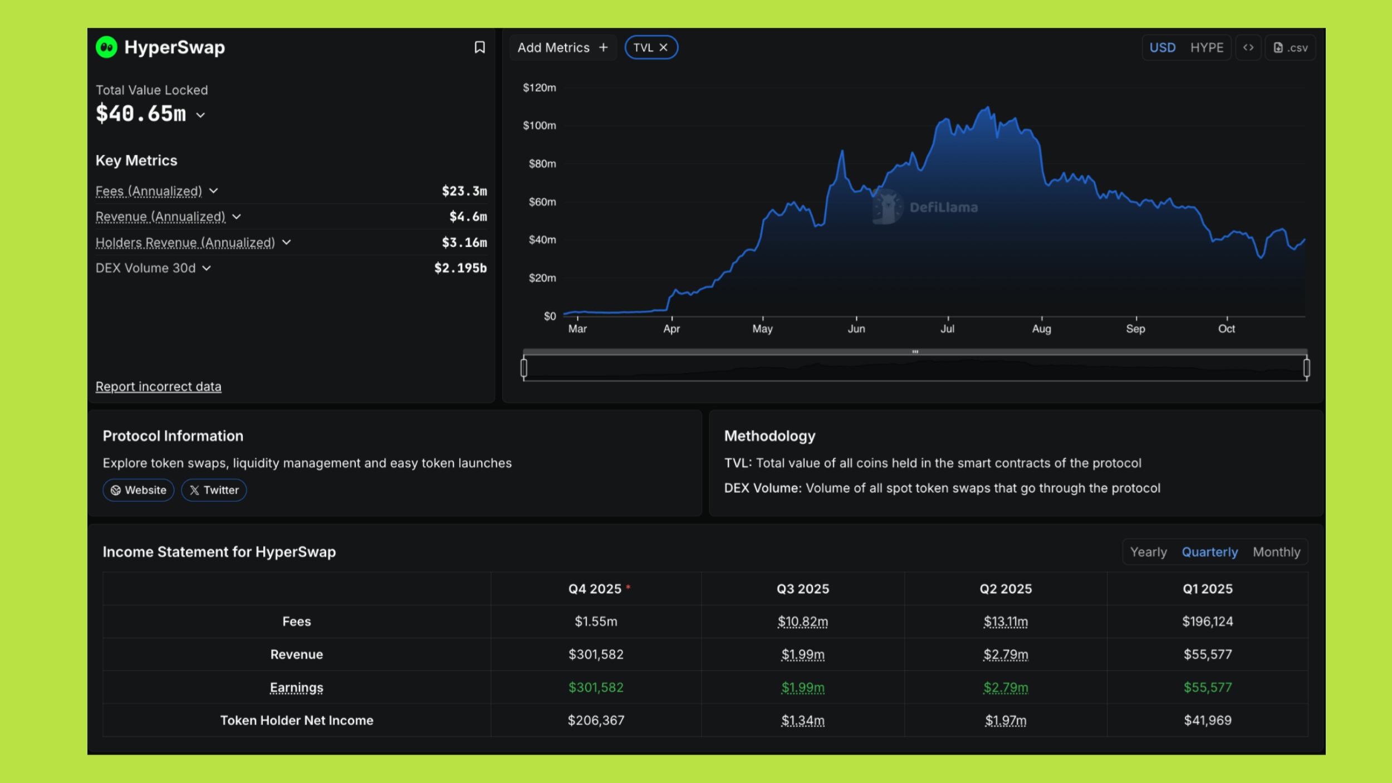Expand Fees (Annualized) details
The image size is (1392, 783).
[x=213, y=191]
